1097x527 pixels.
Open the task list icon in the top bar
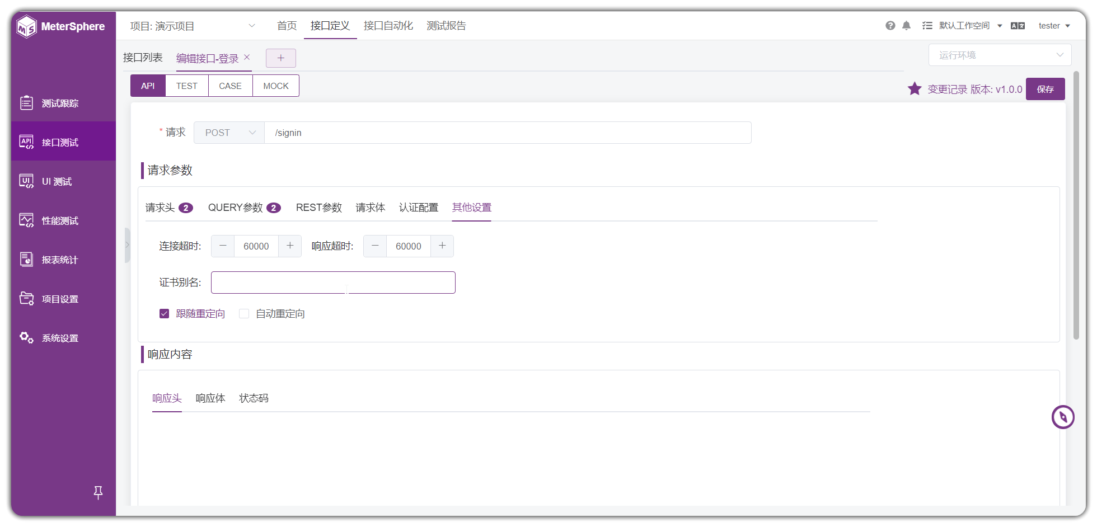(x=927, y=26)
